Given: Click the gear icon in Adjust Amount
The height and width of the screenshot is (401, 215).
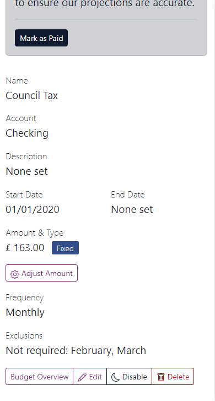Looking at the screenshot, I should pyautogui.click(x=15, y=274).
